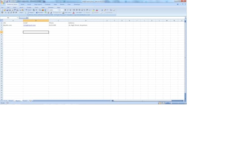This screenshot has height=167, width=252.
Task: Select the Traditional Menu ribbon tab
Action: pyautogui.click(x=12, y=4)
